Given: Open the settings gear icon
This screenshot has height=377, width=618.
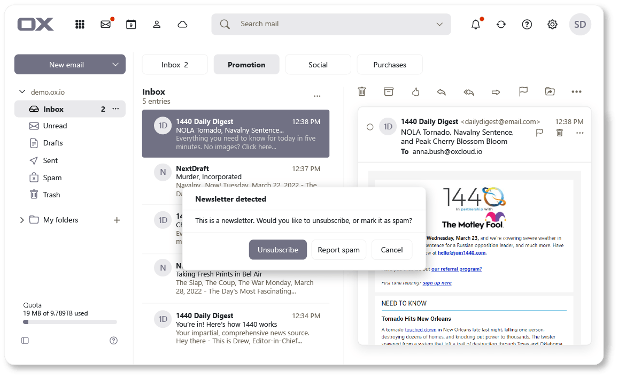Looking at the screenshot, I should [553, 25].
